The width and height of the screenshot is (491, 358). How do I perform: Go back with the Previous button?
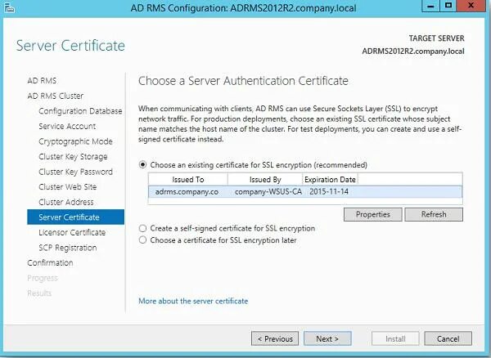click(x=275, y=338)
